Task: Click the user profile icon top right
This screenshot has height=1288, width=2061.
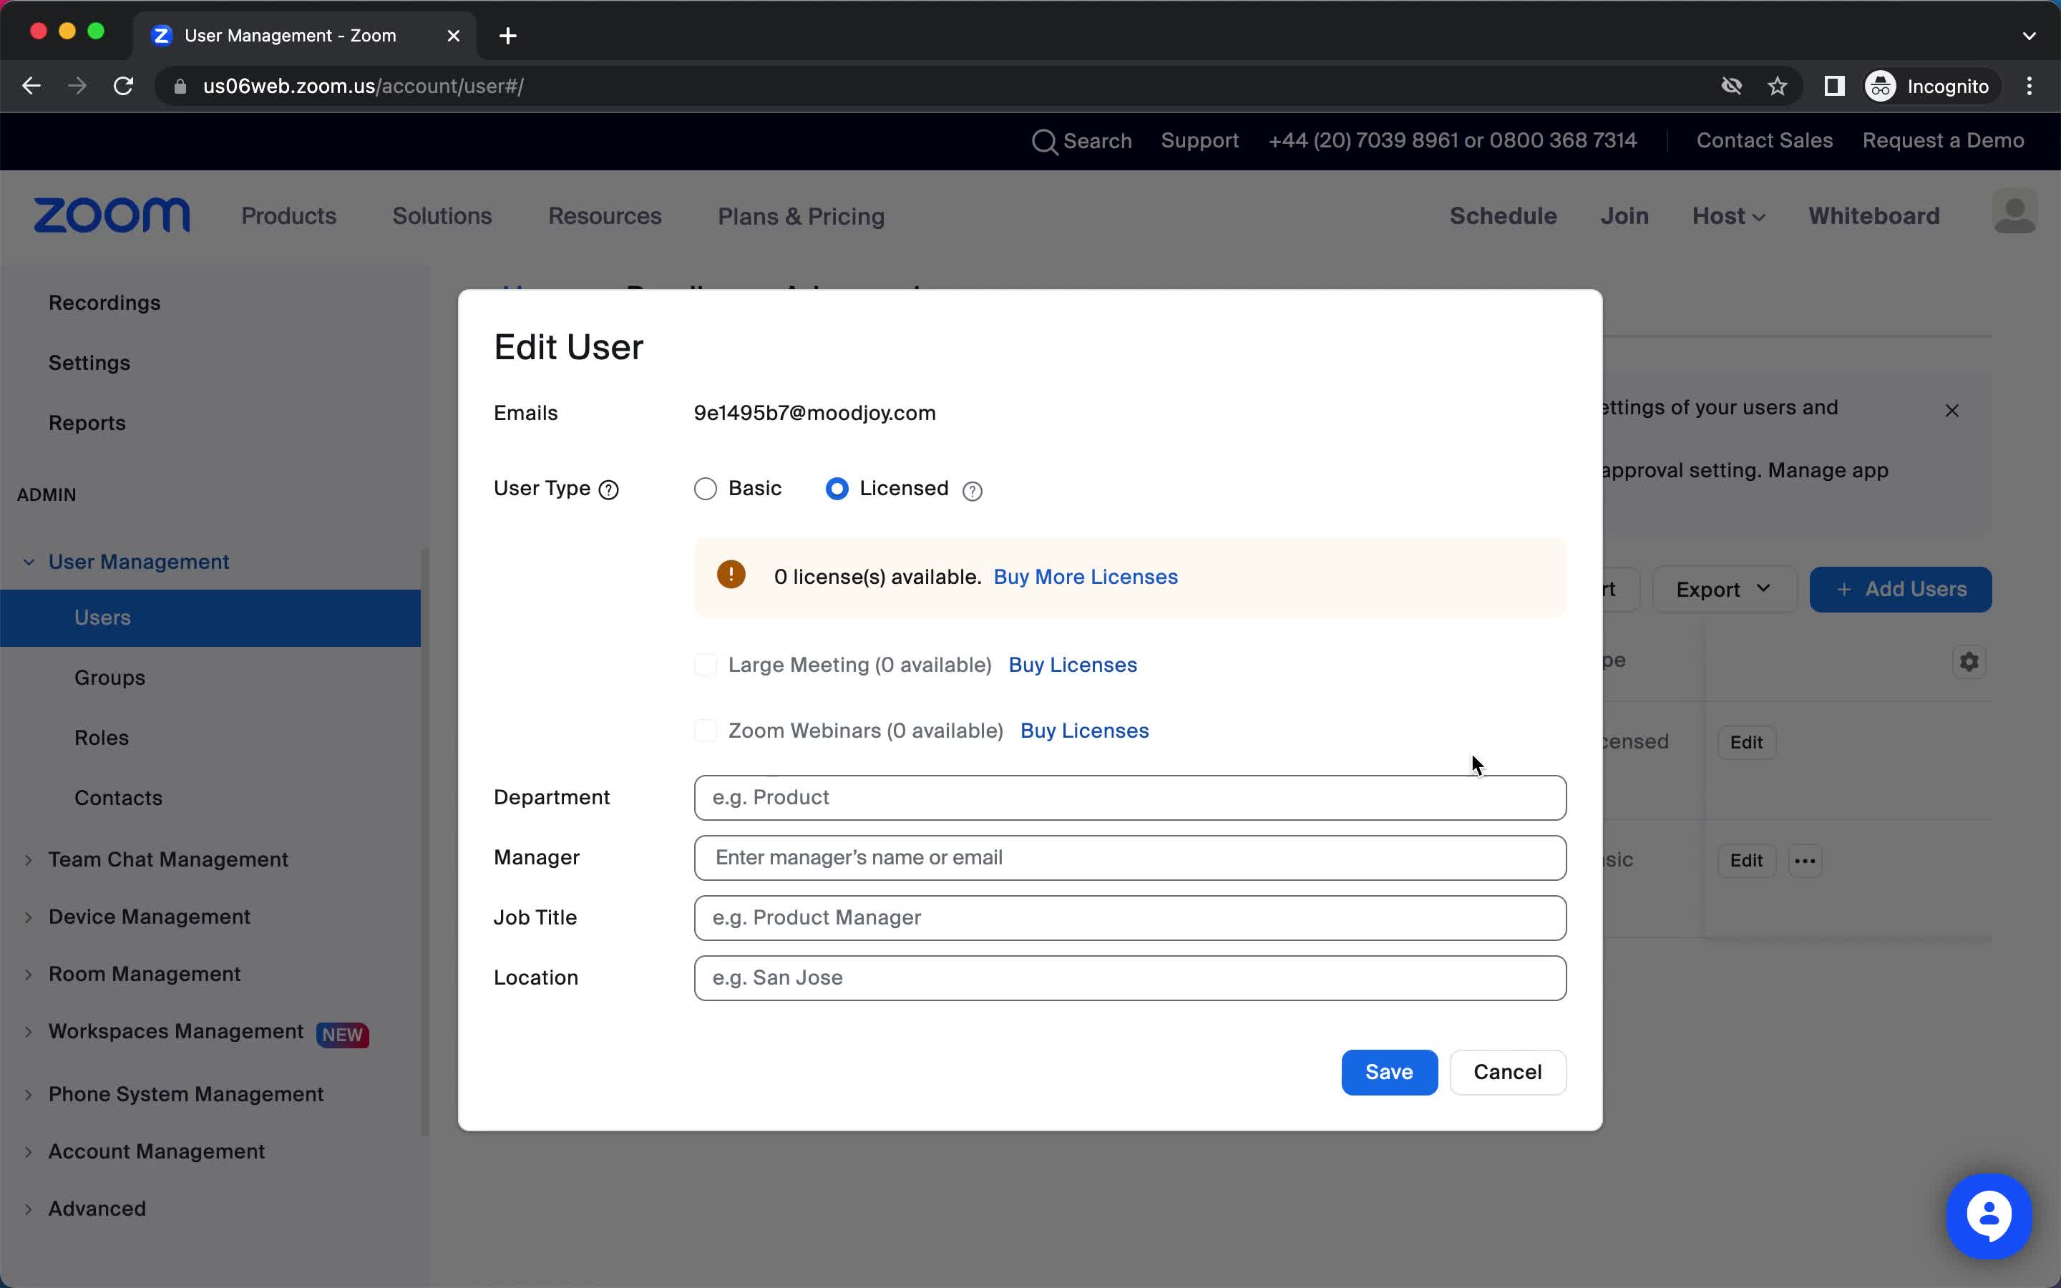Action: click(x=2014, y=214)
